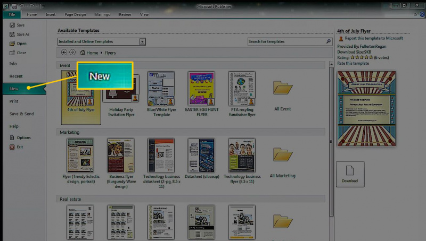Open Publisher Help question mark icon
This screenshot has width=426, height=241.
click(x=422, y=14)
